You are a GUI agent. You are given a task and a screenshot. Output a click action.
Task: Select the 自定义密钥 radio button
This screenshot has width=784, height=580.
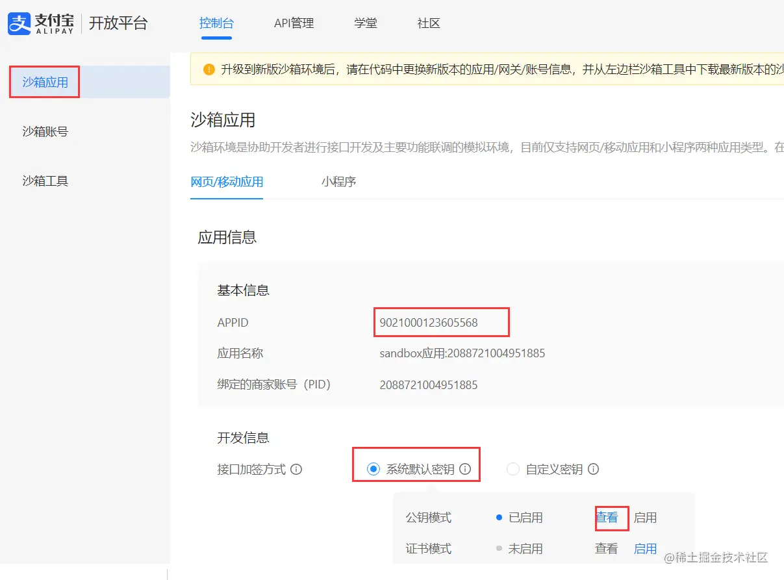pyautogui.click(x=513, y=469)
